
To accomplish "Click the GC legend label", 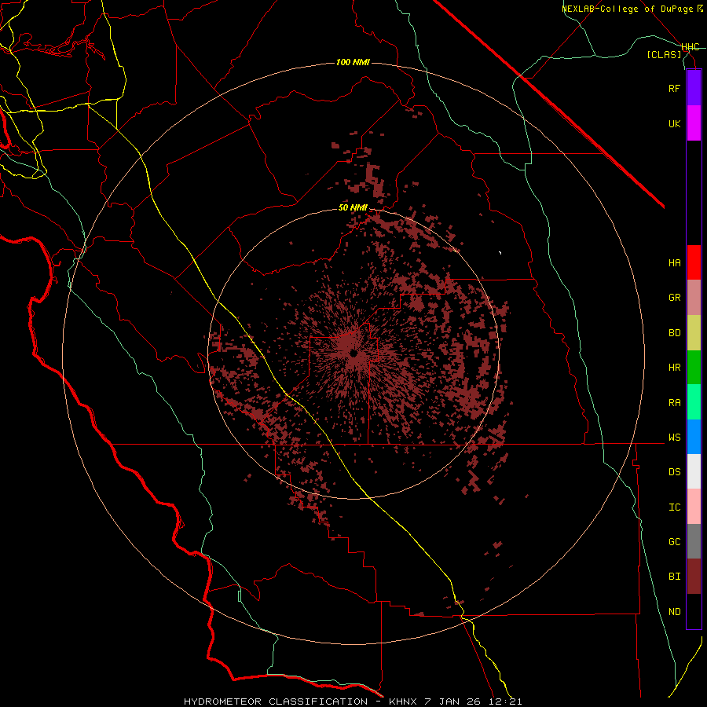I will click(674, 542).
